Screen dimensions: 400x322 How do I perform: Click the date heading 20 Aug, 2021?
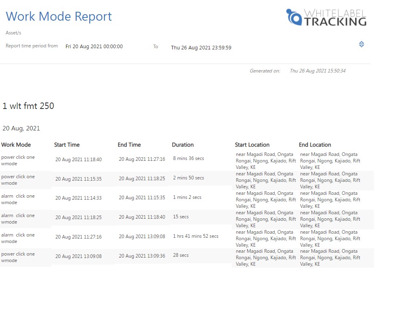21,128
